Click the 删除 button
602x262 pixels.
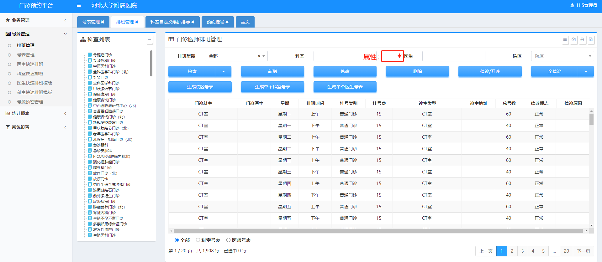coord(417,72)
